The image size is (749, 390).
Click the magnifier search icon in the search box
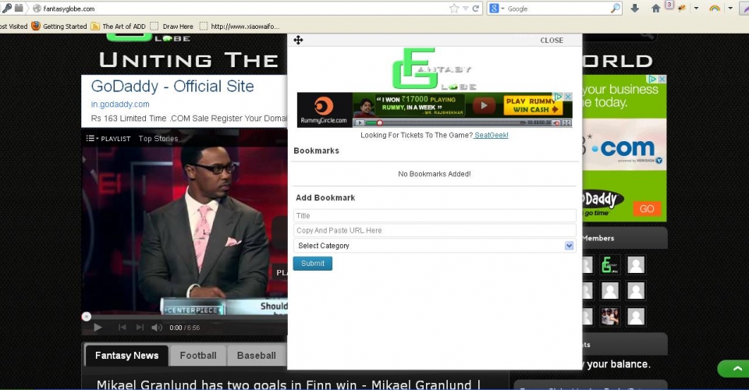pyautogui.click(x=616, y=9)
